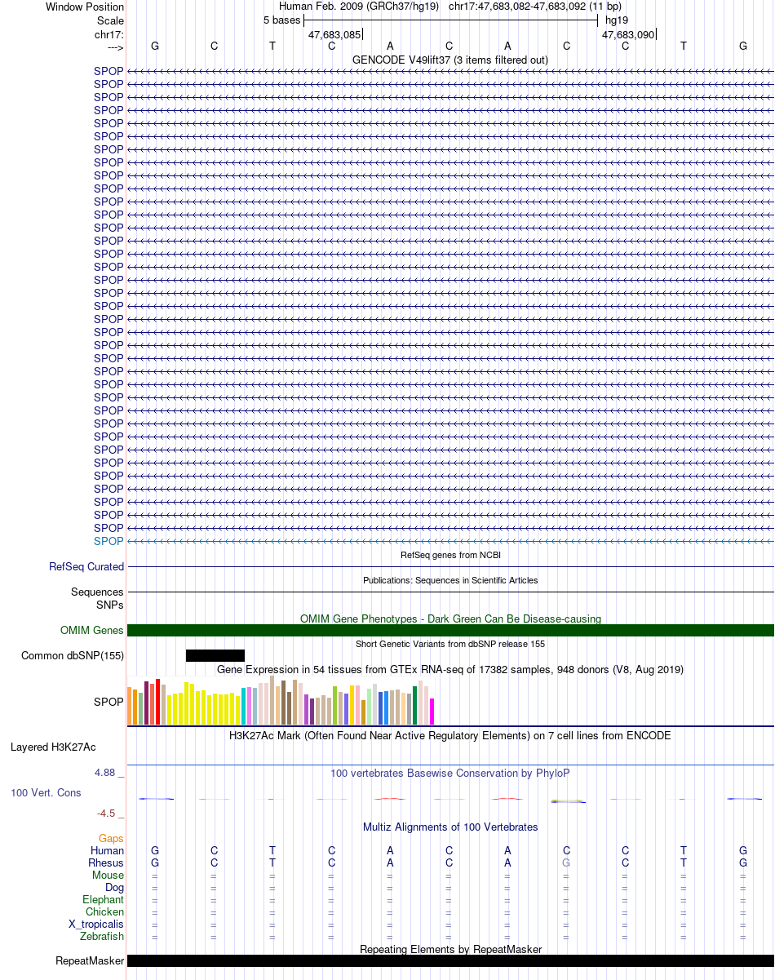Select the light-blue SPOP transcript label
This screenshot has width=775, height=980.
point(108,541)
